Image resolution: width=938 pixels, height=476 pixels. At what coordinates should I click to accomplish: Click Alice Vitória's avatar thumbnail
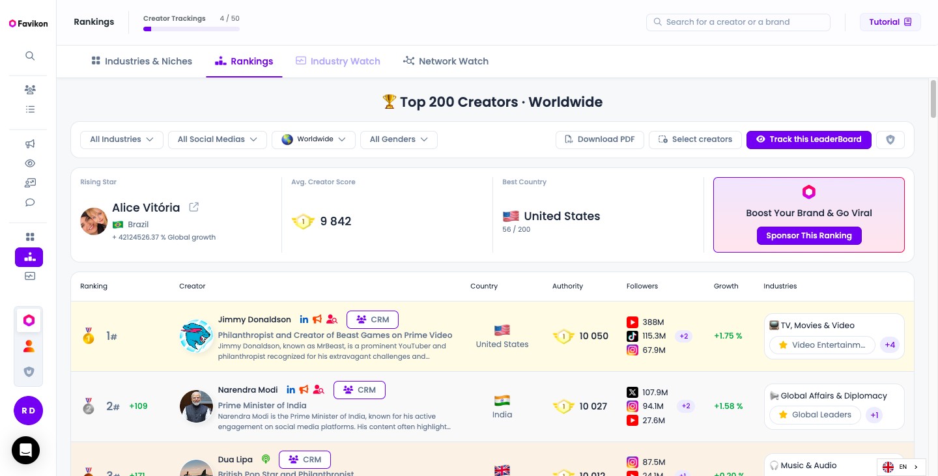94,221
